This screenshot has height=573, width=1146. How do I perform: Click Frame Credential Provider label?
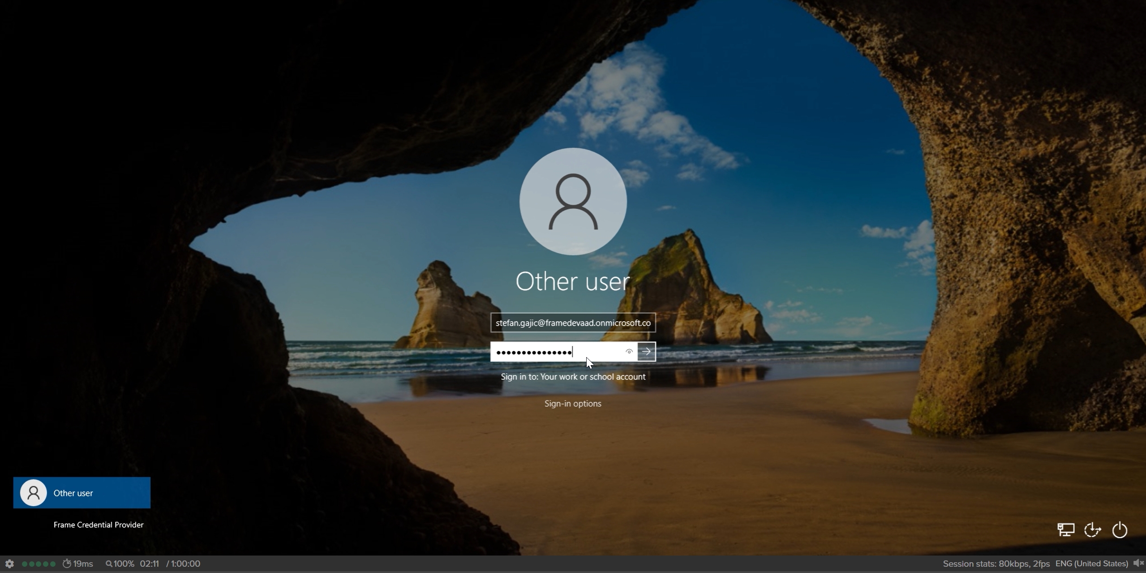pyautogui.click(x=99, y=524)
